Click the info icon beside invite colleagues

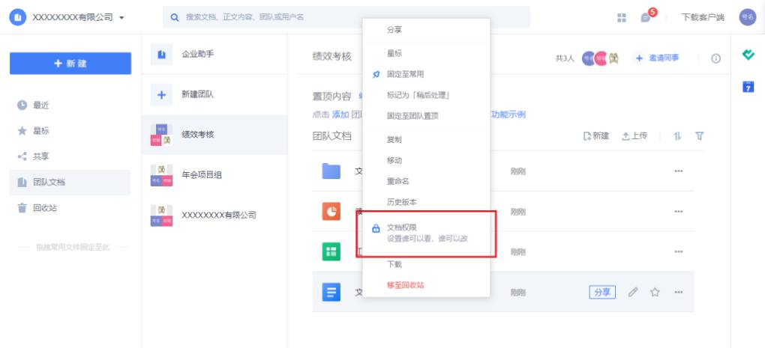[715, 58]
